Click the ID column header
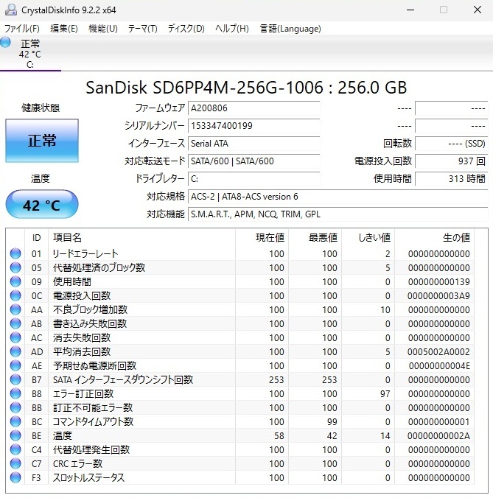Viewport: 493px width, 498px height. point(37,237)
